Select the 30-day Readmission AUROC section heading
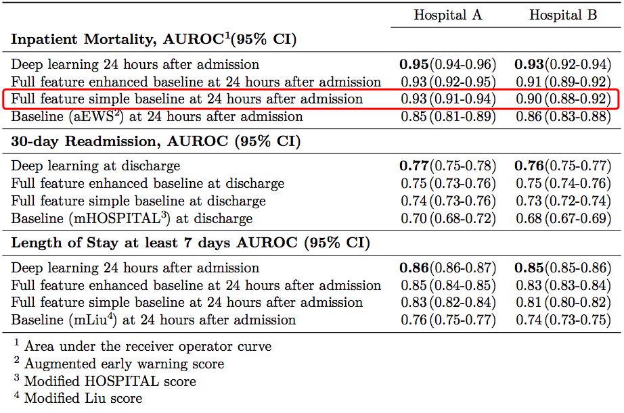The image size is (624, 413). pos(156,141)
